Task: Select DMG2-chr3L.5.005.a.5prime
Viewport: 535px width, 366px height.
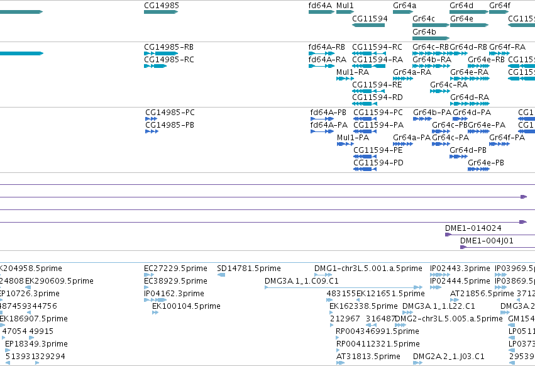Action: (400, 325)
